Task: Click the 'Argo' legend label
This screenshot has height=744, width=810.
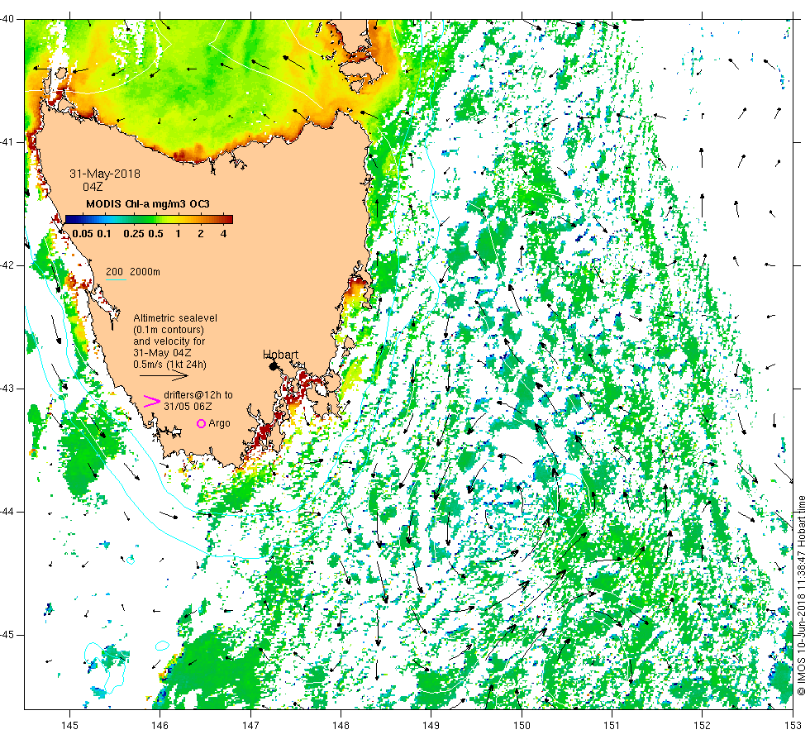Action: click(220, 423)
